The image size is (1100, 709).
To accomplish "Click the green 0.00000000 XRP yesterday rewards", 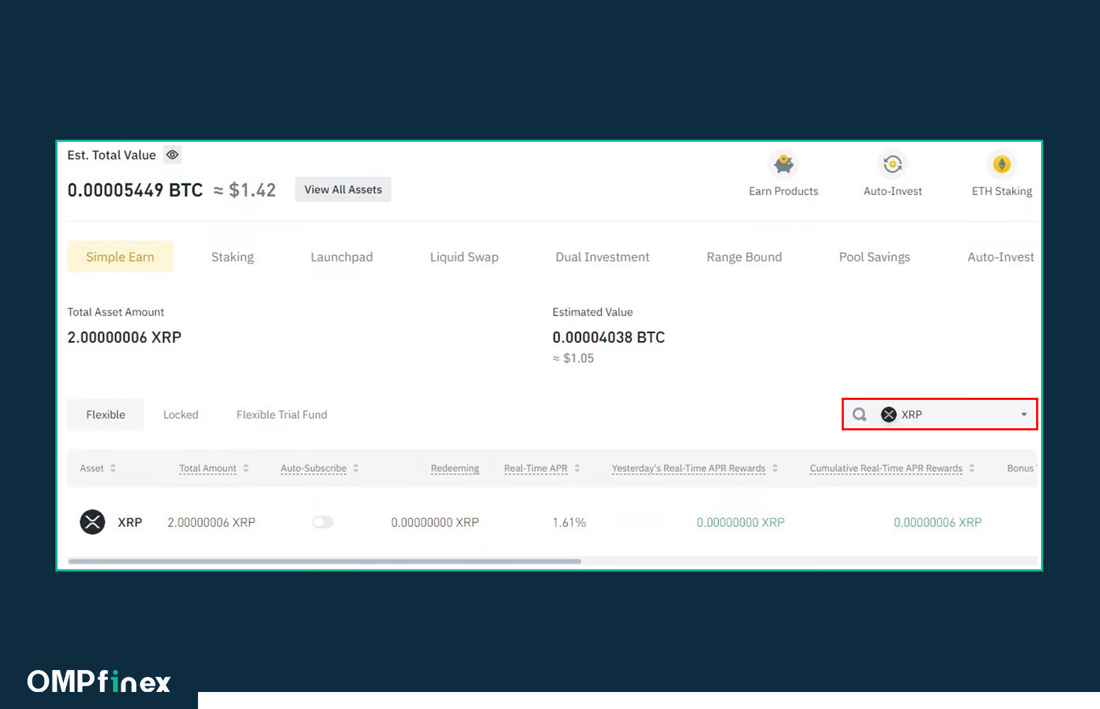I will 740,523.
